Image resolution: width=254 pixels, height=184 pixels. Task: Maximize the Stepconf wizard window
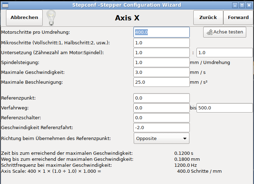coord(242,5)
